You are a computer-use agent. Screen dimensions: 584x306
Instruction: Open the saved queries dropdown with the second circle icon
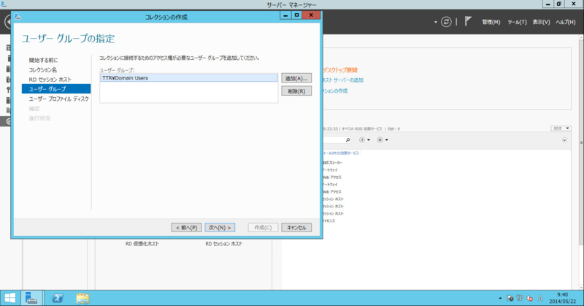[383, 140]
